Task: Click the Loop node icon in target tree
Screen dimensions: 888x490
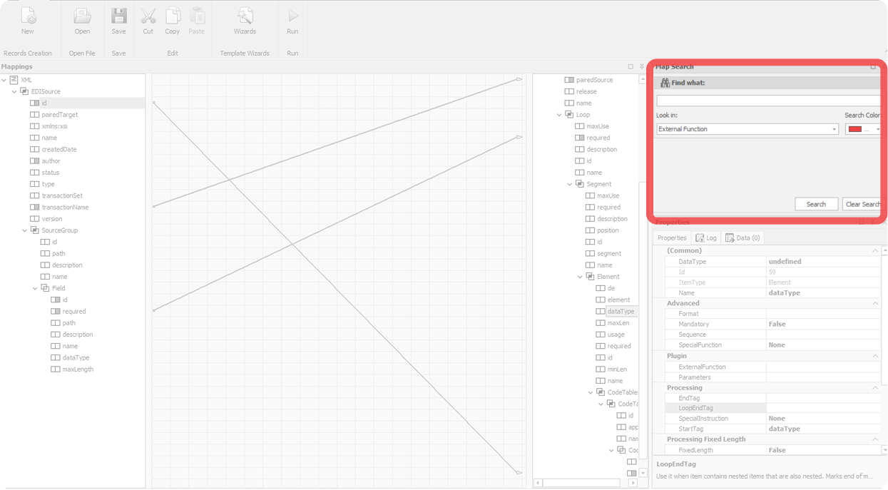Action: (x=569, y=115)
